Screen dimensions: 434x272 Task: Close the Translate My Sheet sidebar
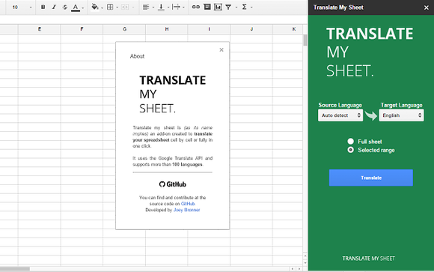tap(427, 7)
